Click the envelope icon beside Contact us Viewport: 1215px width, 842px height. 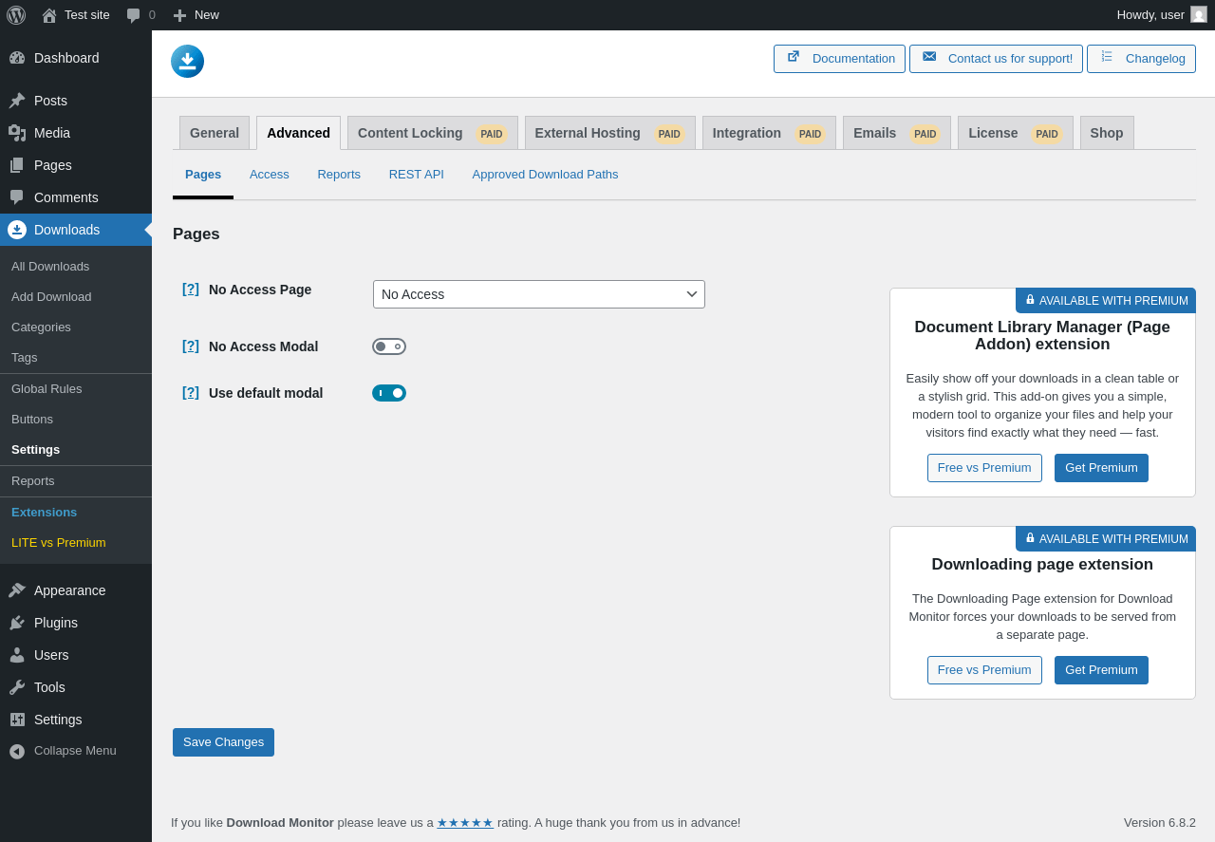pos(929,57)
